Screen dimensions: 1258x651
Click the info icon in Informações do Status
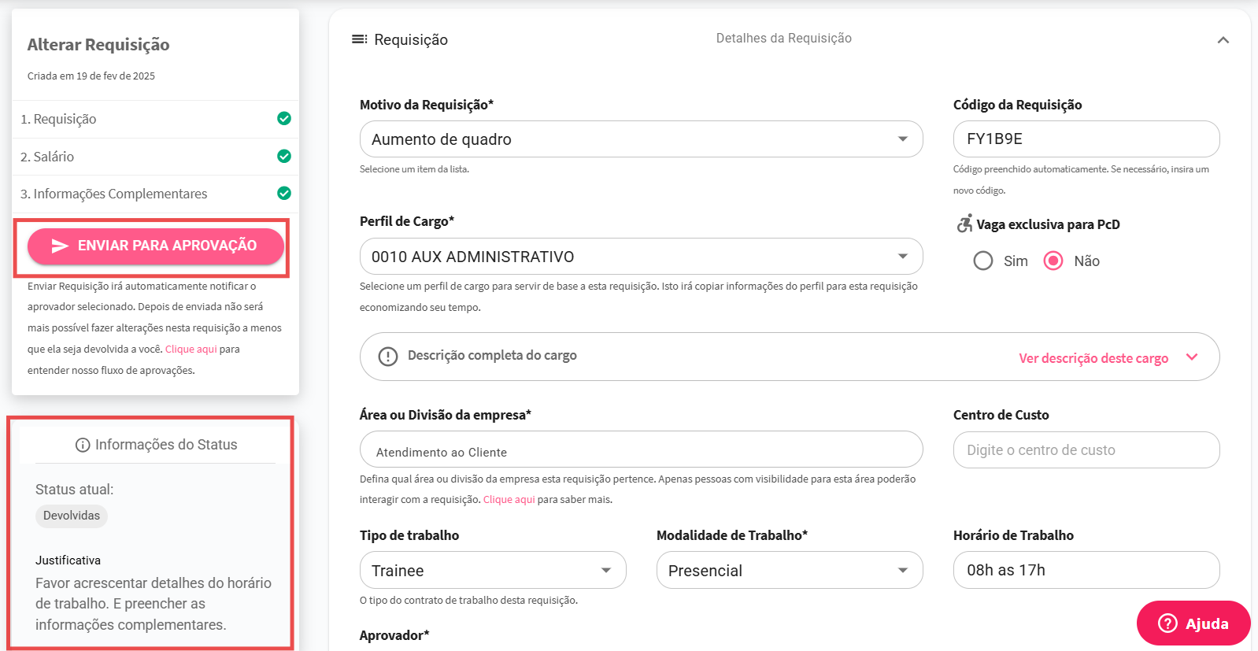[x=83, y=445]
